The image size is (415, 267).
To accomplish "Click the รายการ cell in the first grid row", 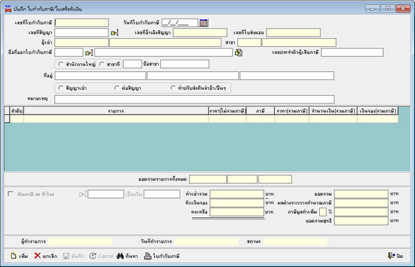I will click(116, 119).
